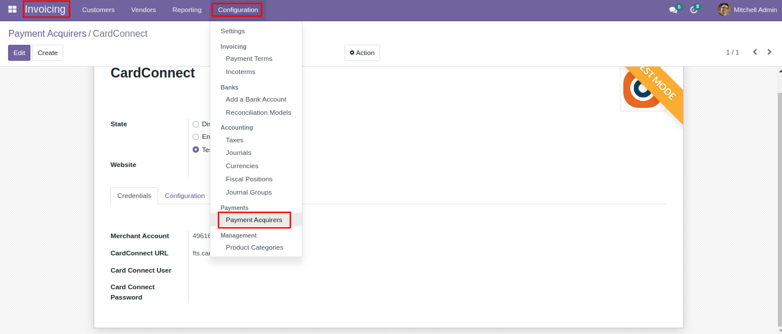Image resolution: width=782 pixels, height=334 pixels.
Task: Select the Disabled state radio button
Action: tap(196, 124)
